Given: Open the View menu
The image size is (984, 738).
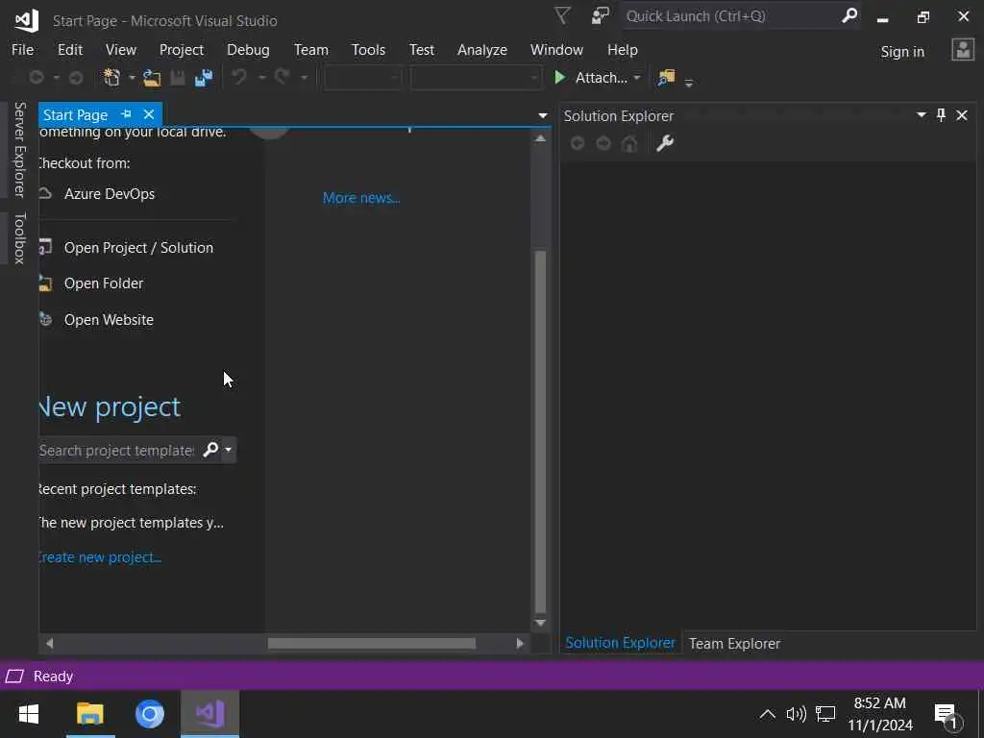Looking at the screenshot, I should (120, 50).
